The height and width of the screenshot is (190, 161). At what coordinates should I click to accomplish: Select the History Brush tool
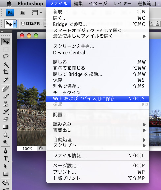click(6, 112)
